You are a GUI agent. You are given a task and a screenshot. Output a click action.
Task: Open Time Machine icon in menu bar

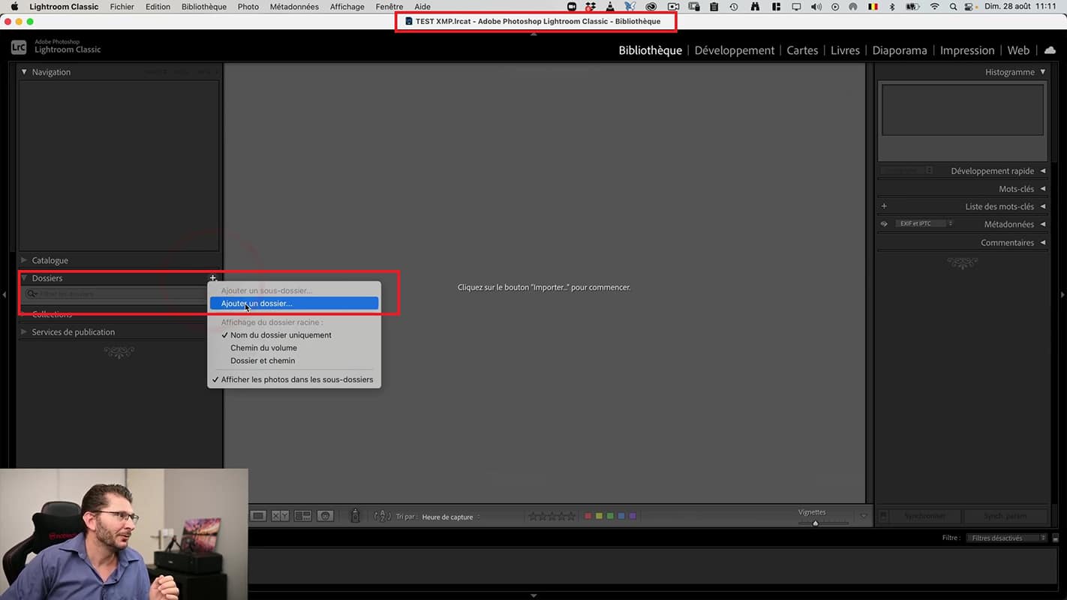tap(734, 7)
